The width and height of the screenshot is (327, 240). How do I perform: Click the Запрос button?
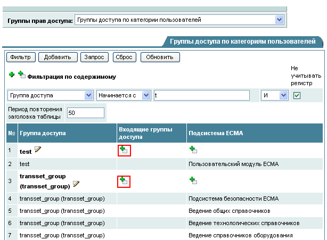(94, 57)
